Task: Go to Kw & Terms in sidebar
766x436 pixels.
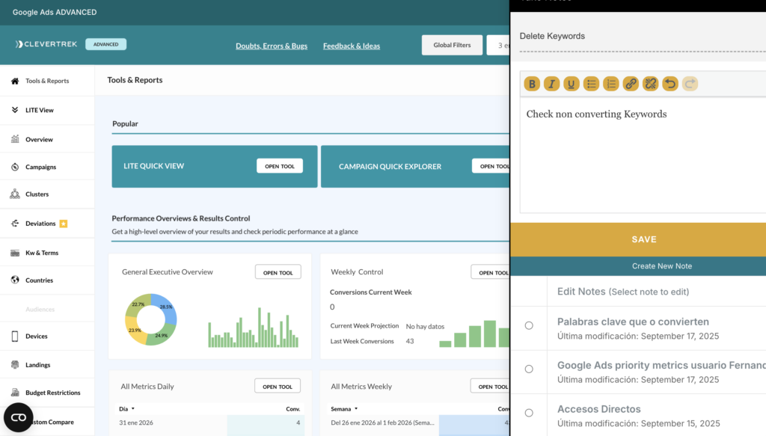Action: (41, 253)
